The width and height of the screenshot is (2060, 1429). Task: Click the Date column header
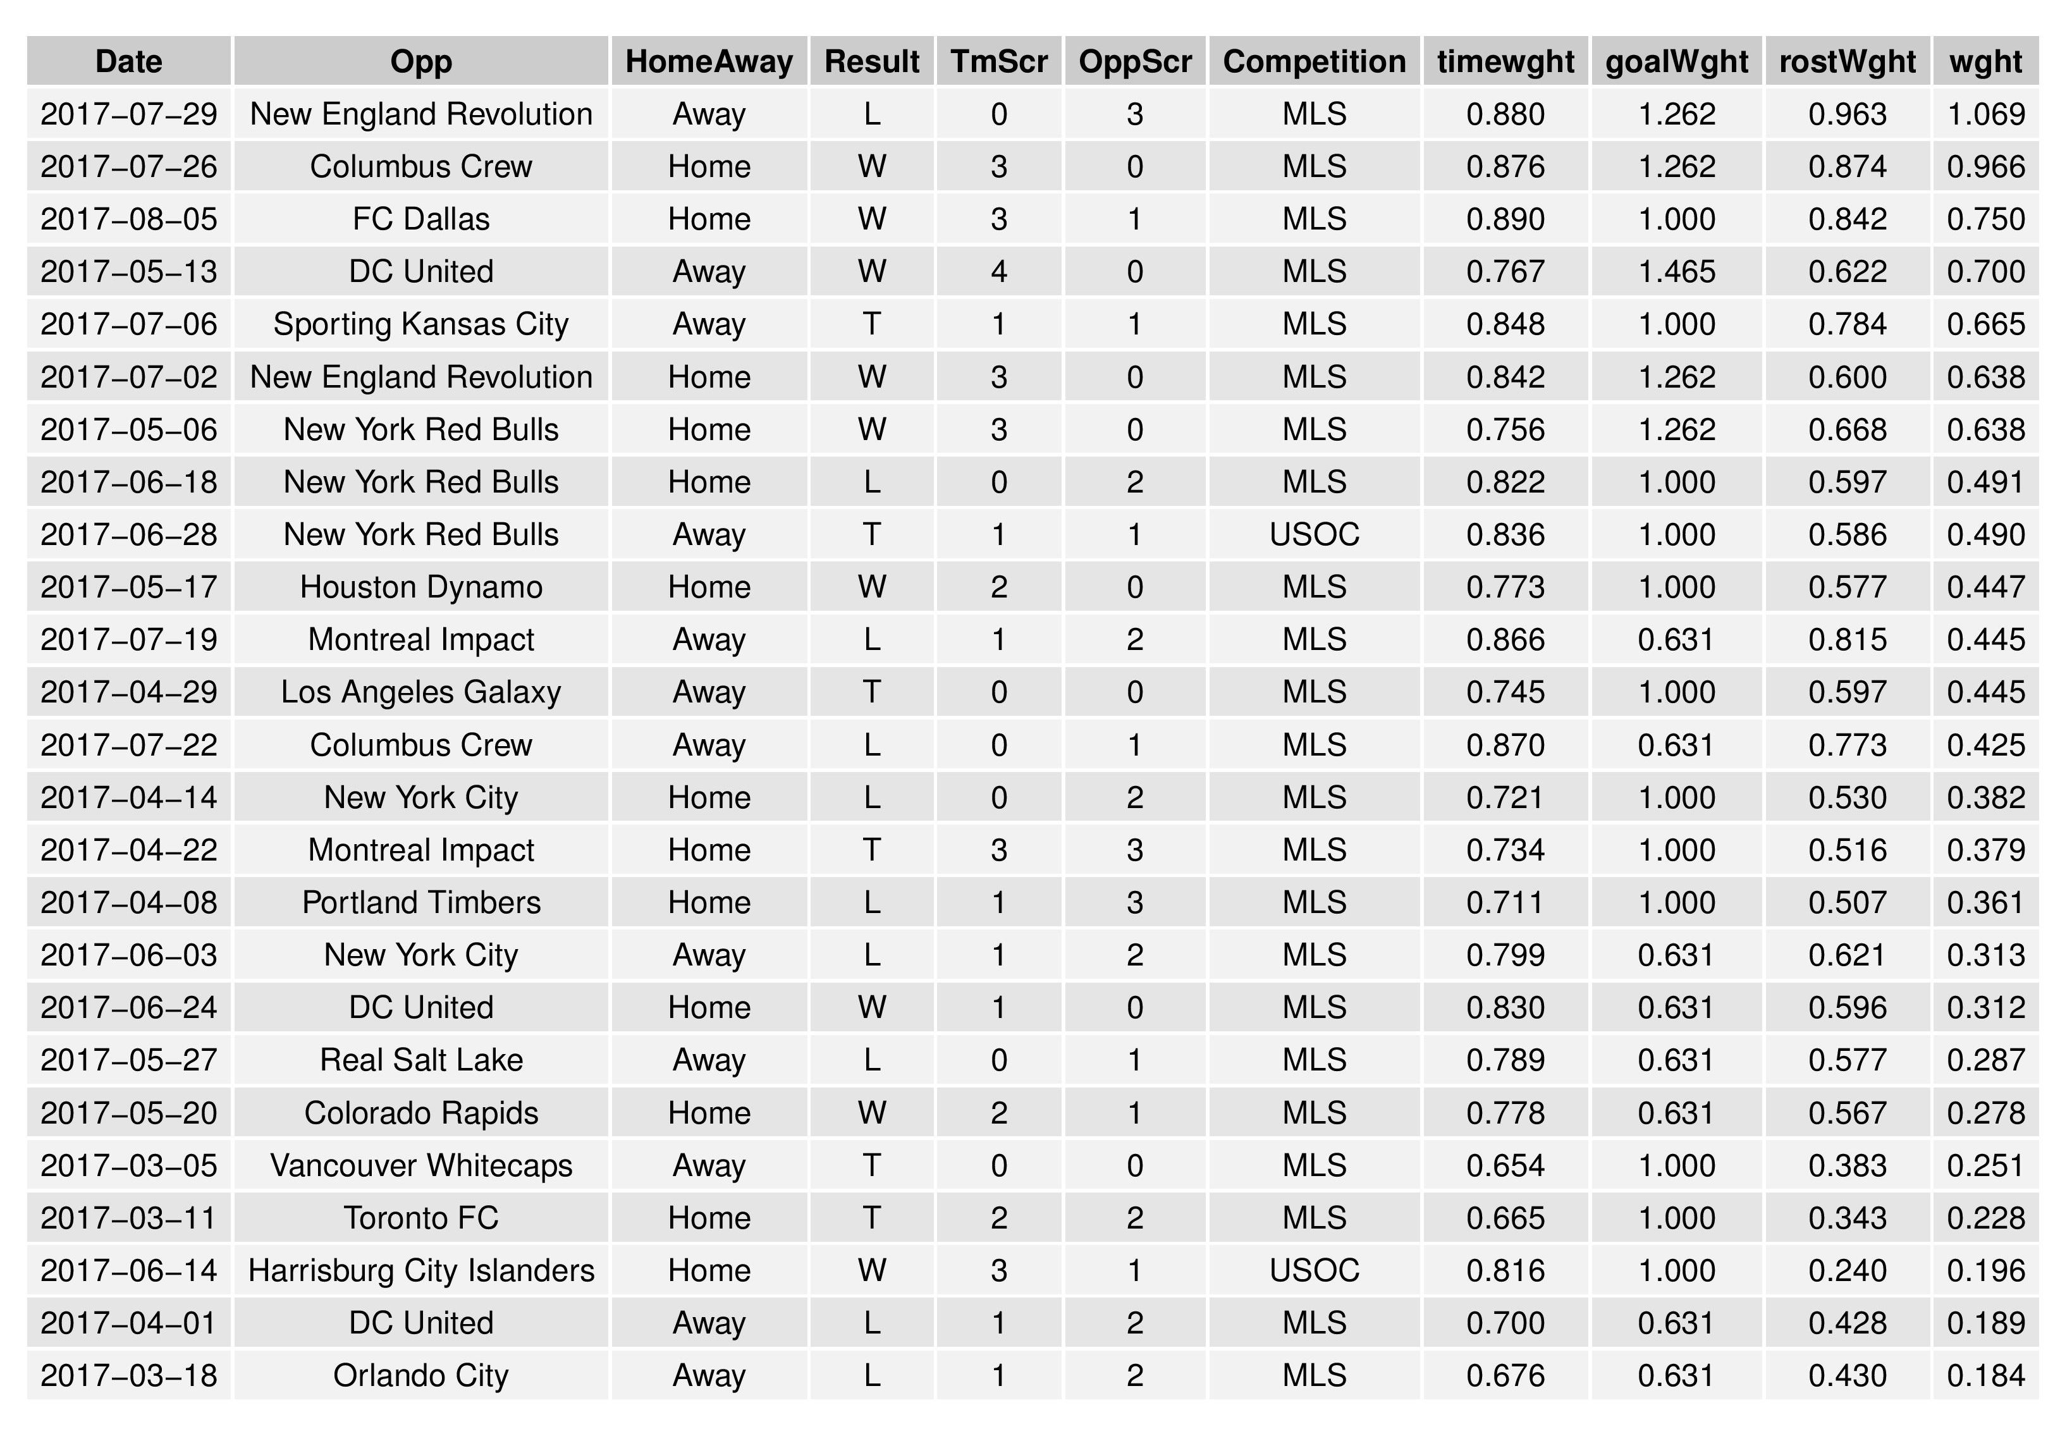click(x=129, y=61)
